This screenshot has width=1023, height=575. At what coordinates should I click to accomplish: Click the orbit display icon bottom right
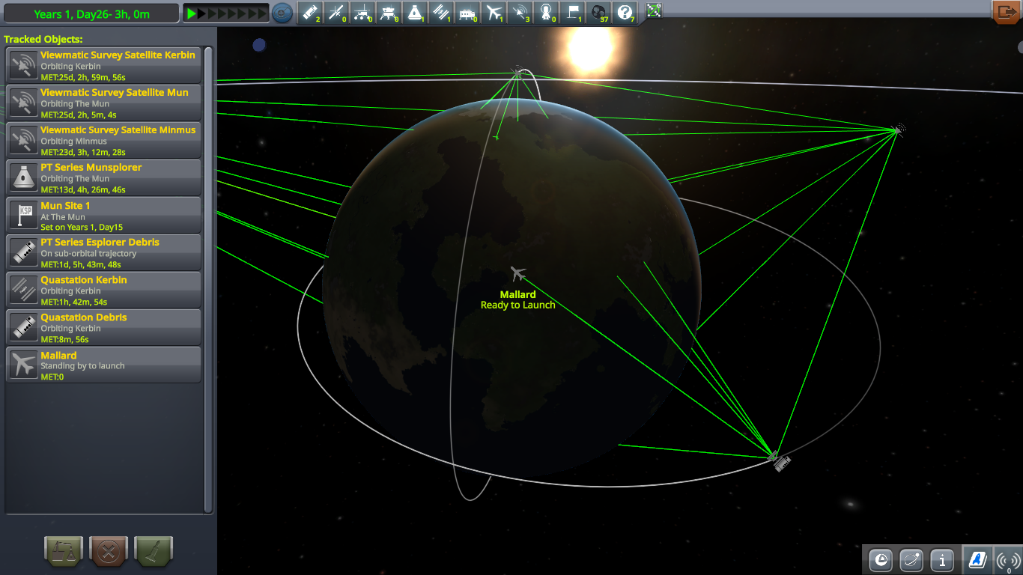tap(911, 559)
